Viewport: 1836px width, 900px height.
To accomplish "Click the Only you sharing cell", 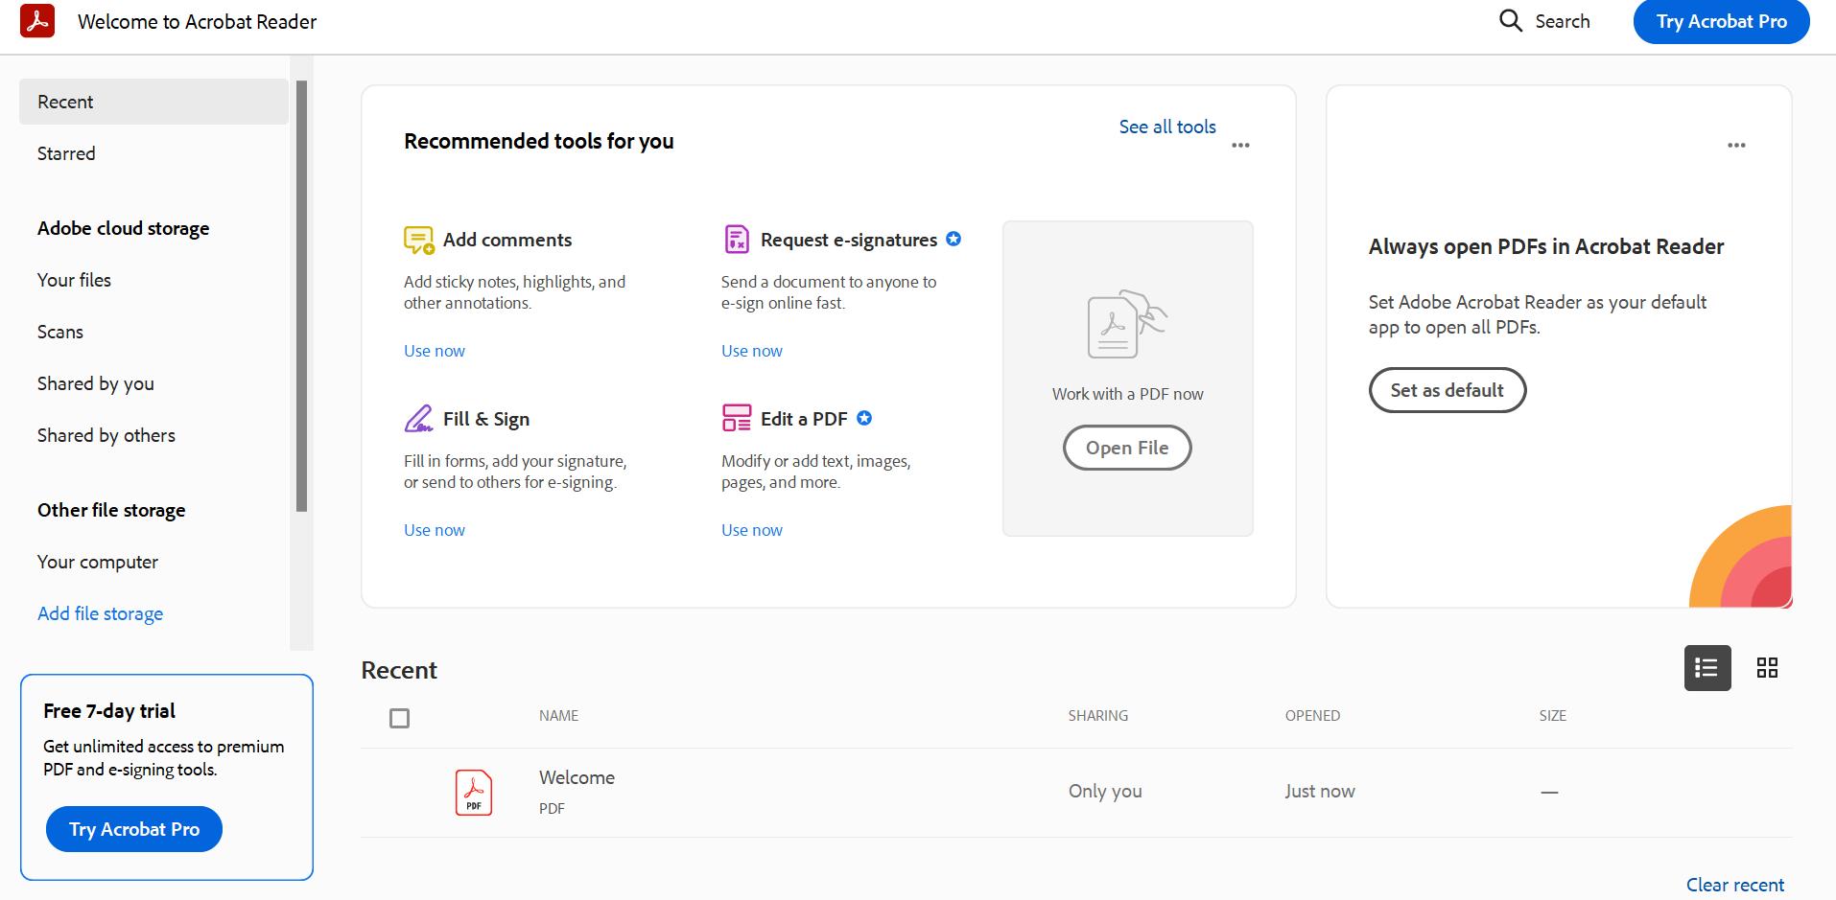I will (x=1105, y=791).
